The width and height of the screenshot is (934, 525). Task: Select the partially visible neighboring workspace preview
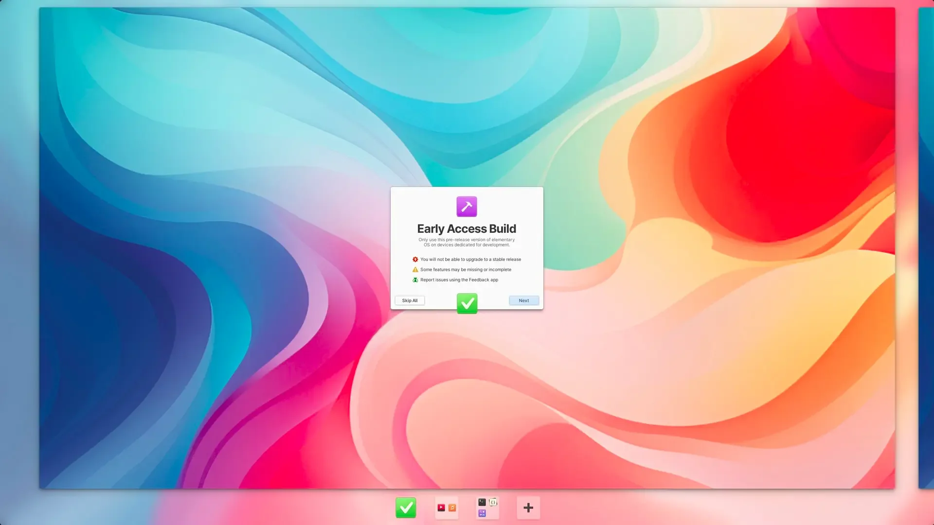point(926,248)
